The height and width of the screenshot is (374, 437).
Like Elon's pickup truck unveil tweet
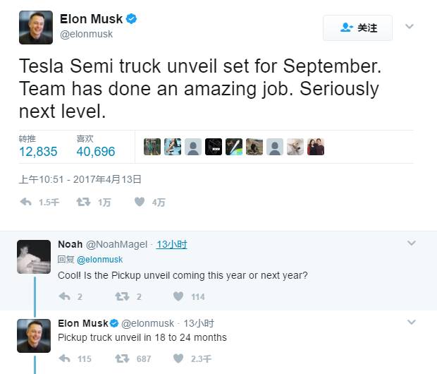click(x=178, y=358)
